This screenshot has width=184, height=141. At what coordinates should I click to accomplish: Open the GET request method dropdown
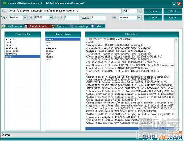point(139,11)
